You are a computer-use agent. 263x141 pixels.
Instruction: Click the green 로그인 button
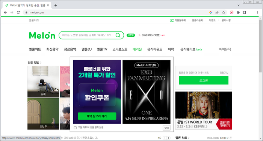tap(204, 80)
